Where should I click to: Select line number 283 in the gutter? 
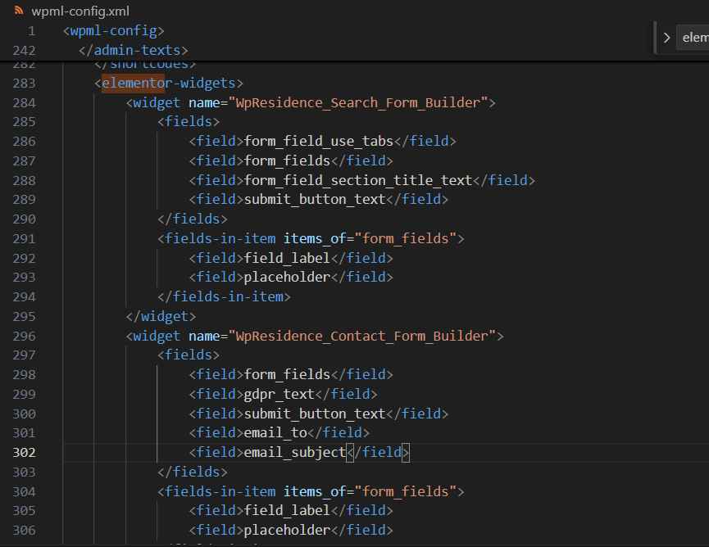point(25,83)
